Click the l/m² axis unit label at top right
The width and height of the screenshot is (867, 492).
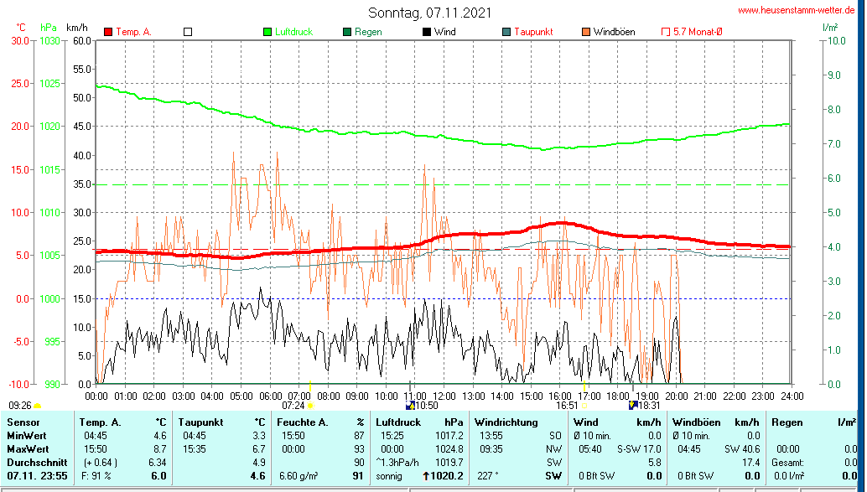tap(830, 27)
